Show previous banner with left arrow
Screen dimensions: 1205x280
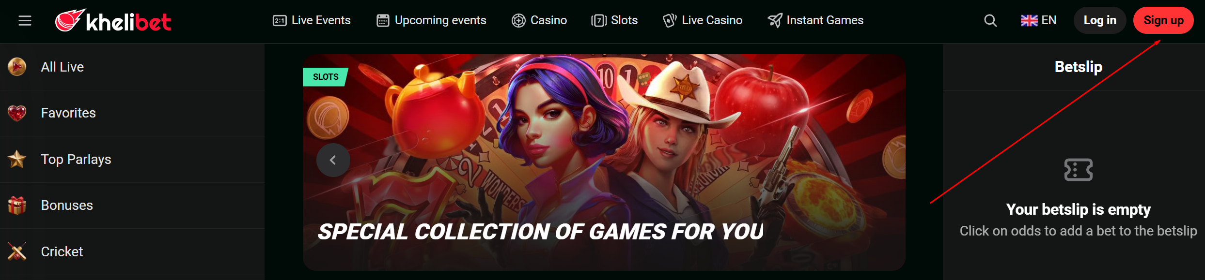333,160
